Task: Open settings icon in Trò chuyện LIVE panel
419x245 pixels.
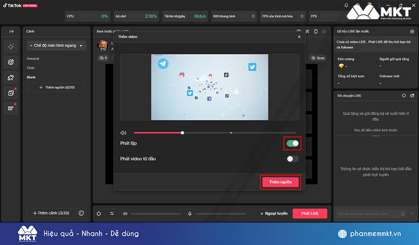Action: (x=404, y=95)
